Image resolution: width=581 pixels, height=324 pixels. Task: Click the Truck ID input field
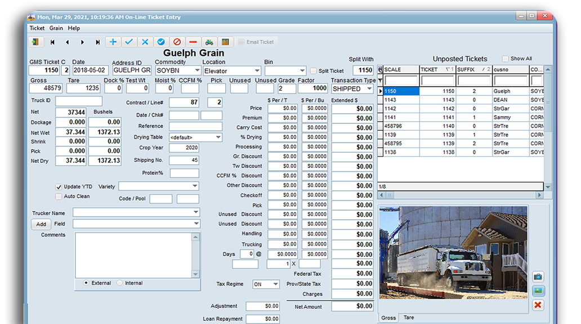79,101
